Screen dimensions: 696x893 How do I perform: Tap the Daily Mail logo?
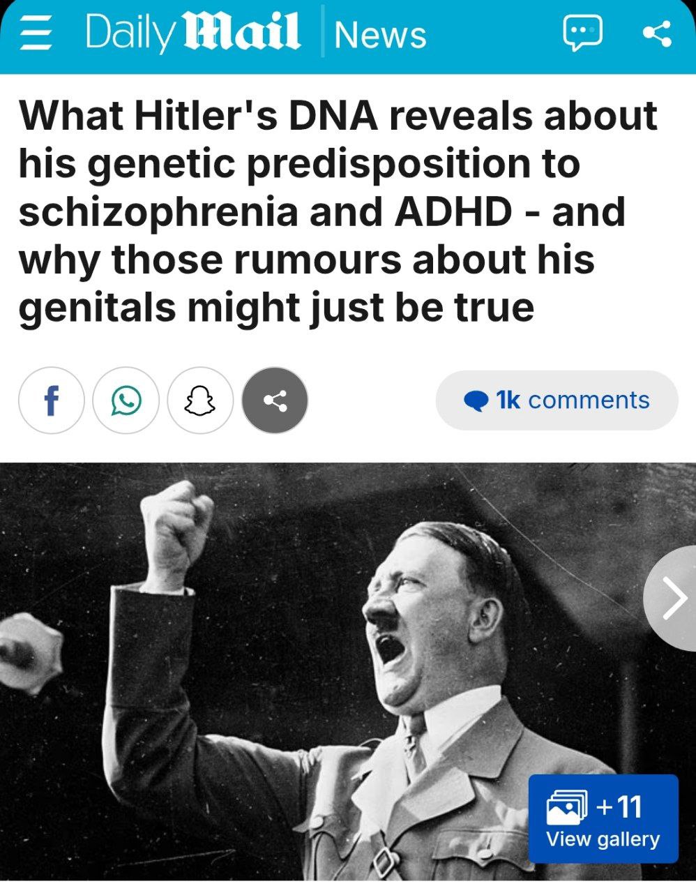pos(193,33)
